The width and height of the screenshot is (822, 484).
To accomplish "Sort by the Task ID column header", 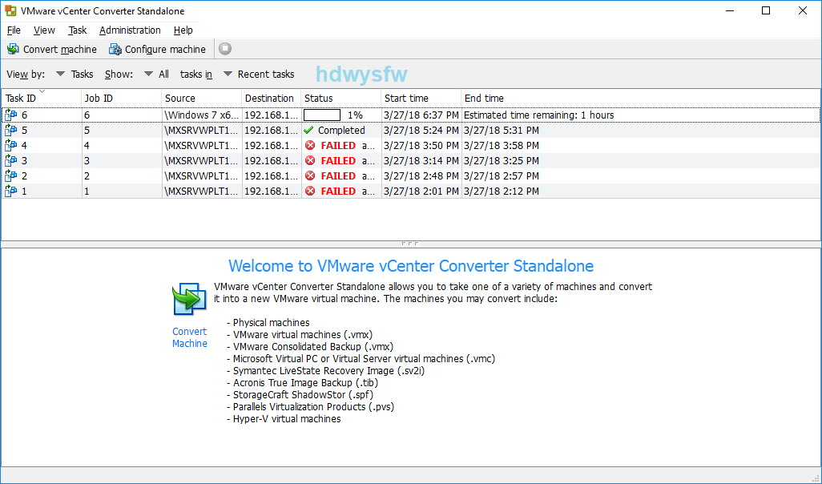I will [42, 98].
